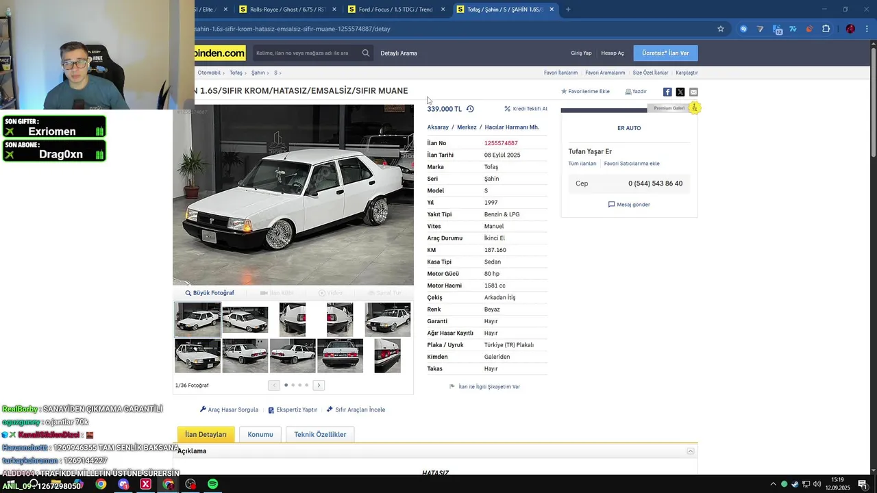
Task: Click the volume icon in system tray
Action: pos(817,484)
